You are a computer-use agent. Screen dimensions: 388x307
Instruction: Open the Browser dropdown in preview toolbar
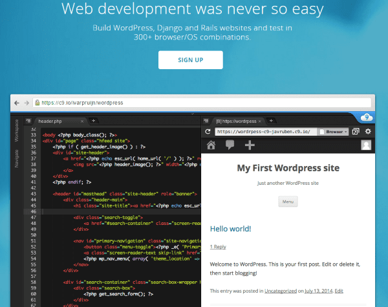334,132
